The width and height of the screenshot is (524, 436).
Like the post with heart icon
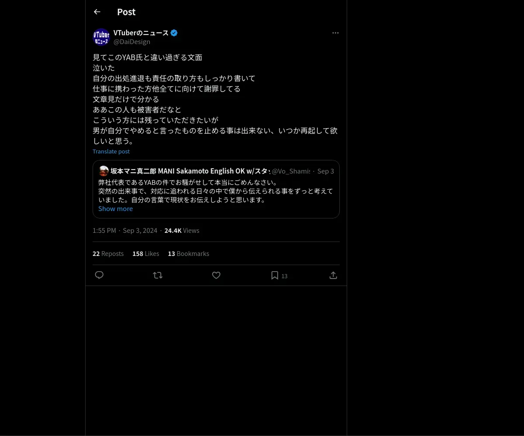[216, 275]
